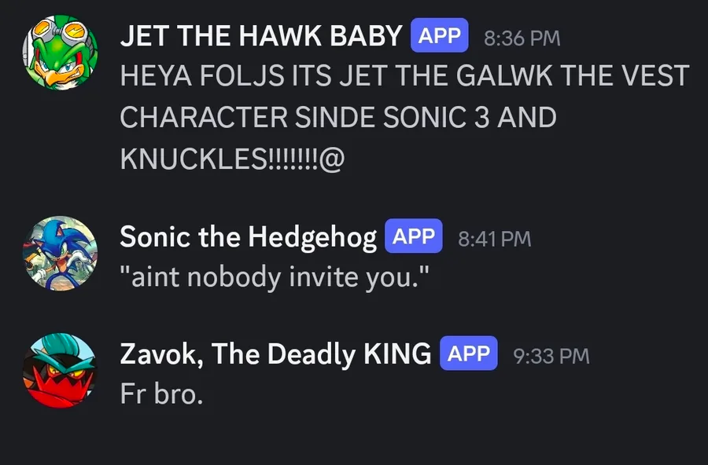Click the @ symbol ending Jet's message

[x=332, y=159]
